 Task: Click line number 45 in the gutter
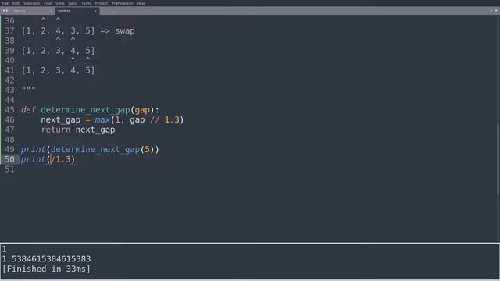point(9,110)
